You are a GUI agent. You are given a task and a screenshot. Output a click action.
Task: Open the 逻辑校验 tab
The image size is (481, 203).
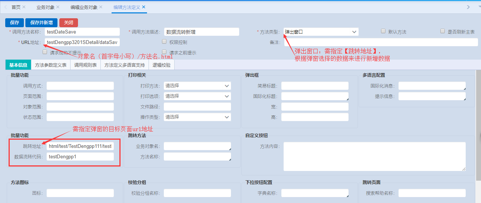[x=162, y=65]
